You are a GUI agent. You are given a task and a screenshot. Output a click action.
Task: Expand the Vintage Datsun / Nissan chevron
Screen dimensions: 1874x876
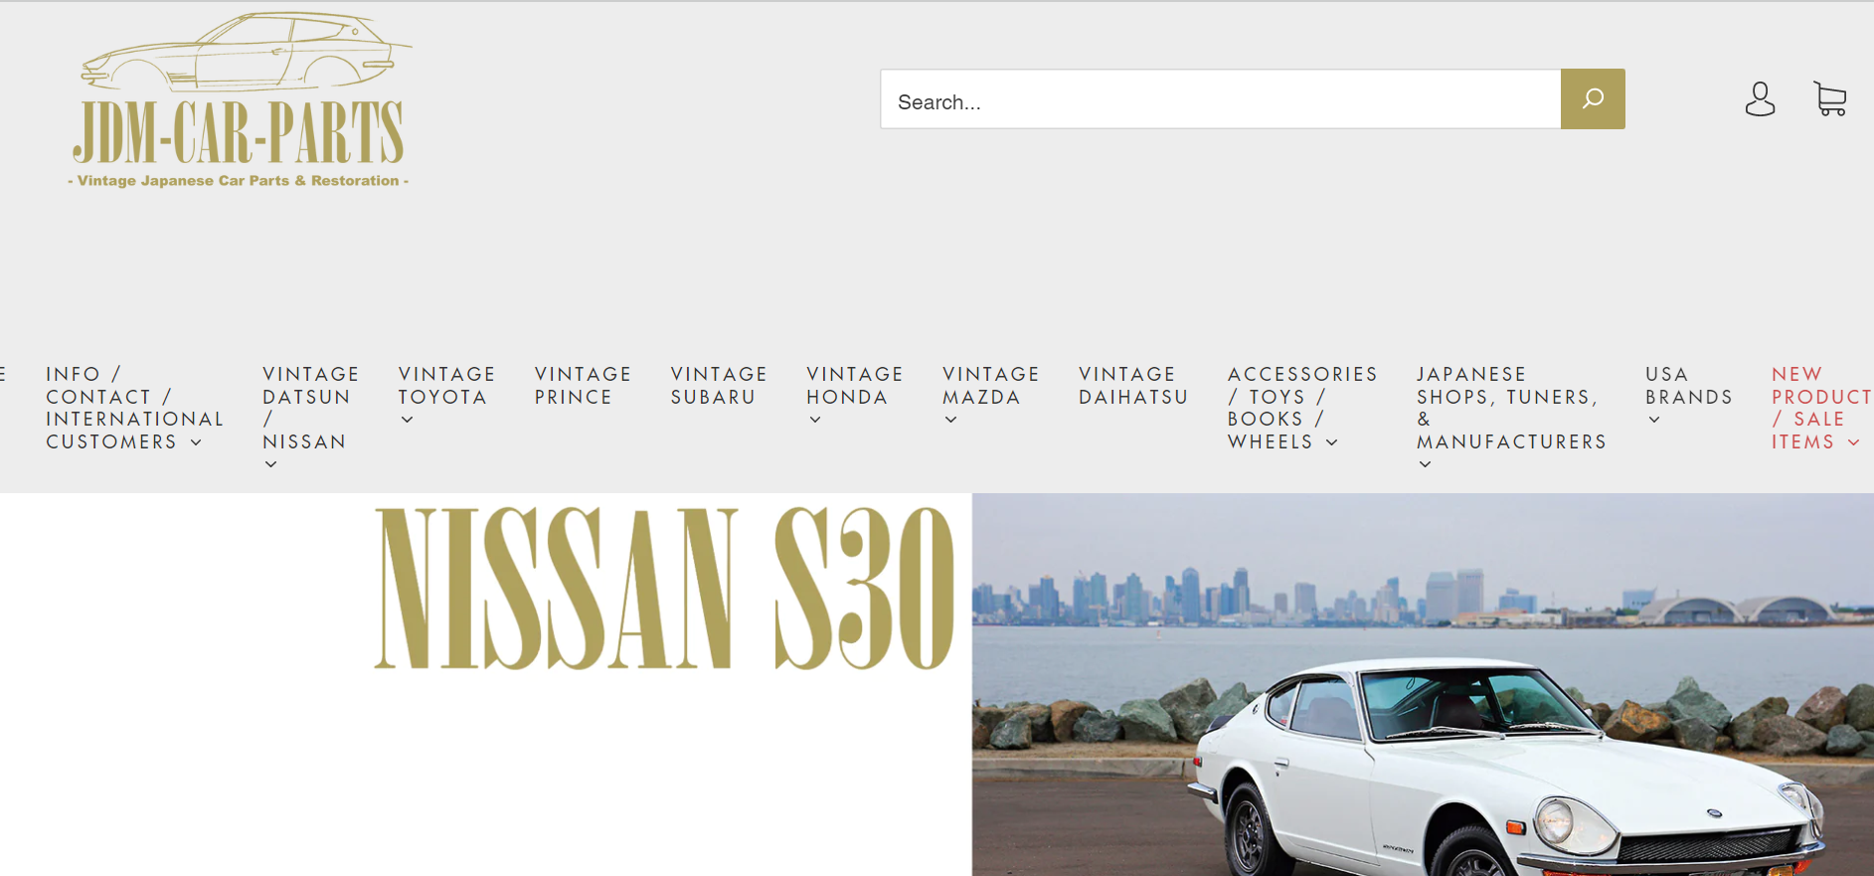pos(270,464)
